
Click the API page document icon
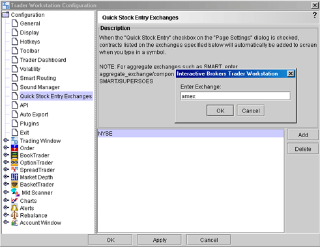pyautogui.click(x=15, y=105)
